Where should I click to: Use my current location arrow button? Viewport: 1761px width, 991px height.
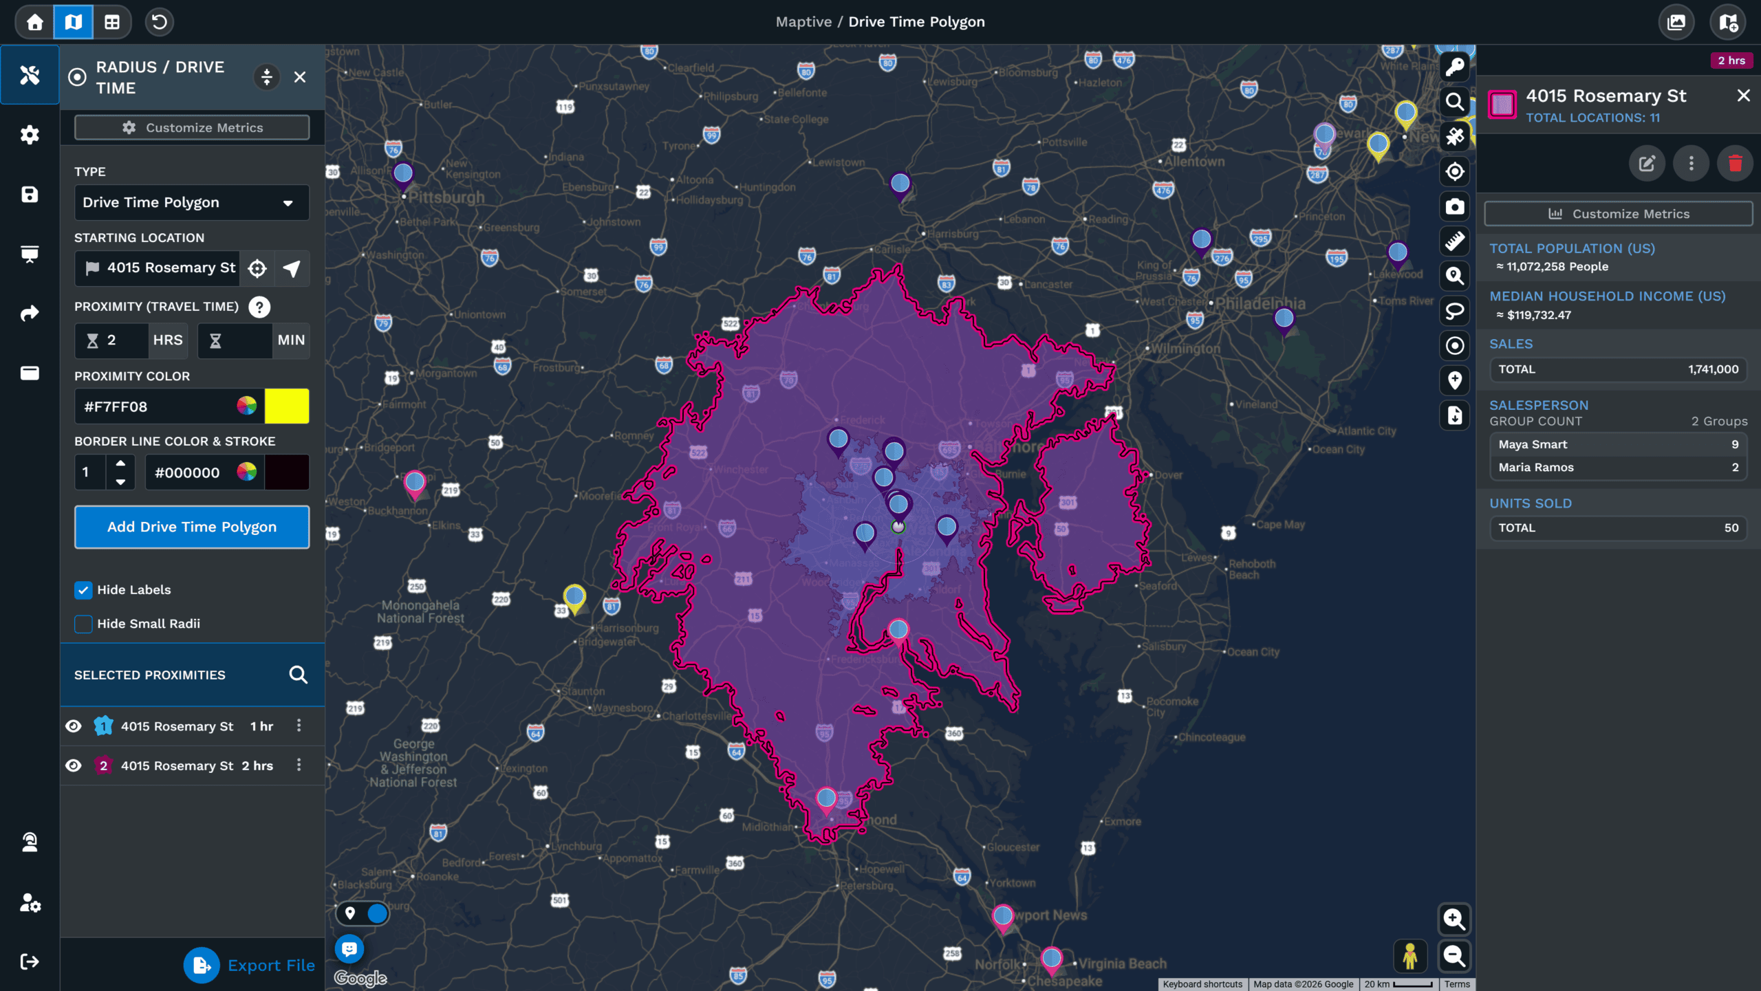[x=292, y=268]
